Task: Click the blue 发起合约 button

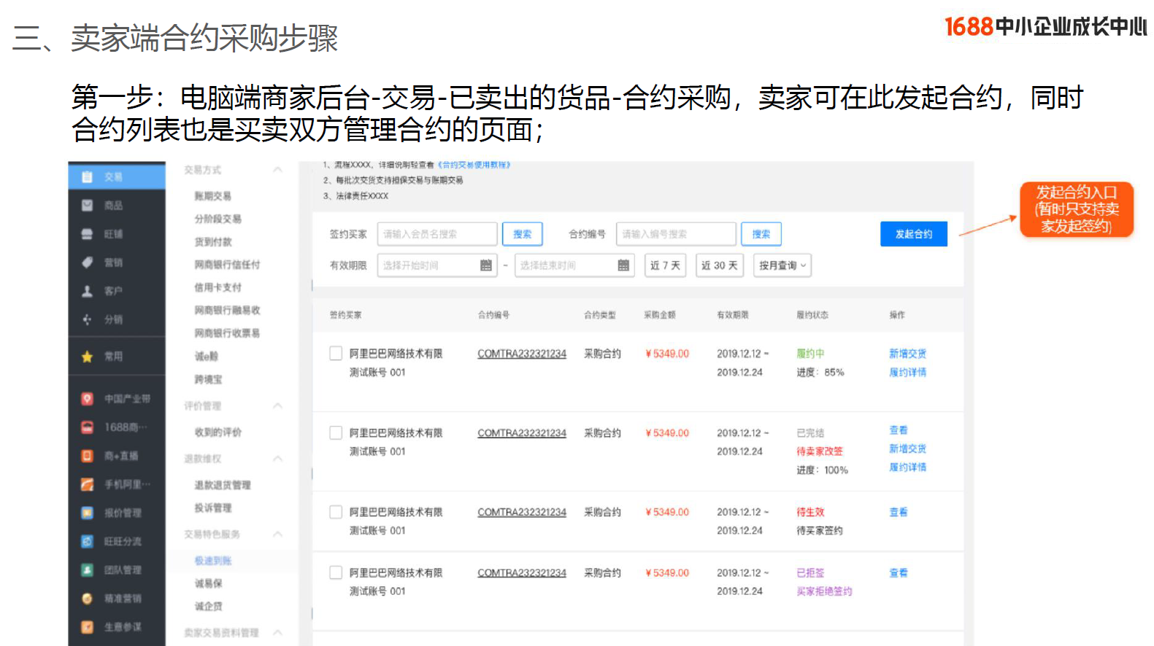Action: coord(914,234)
